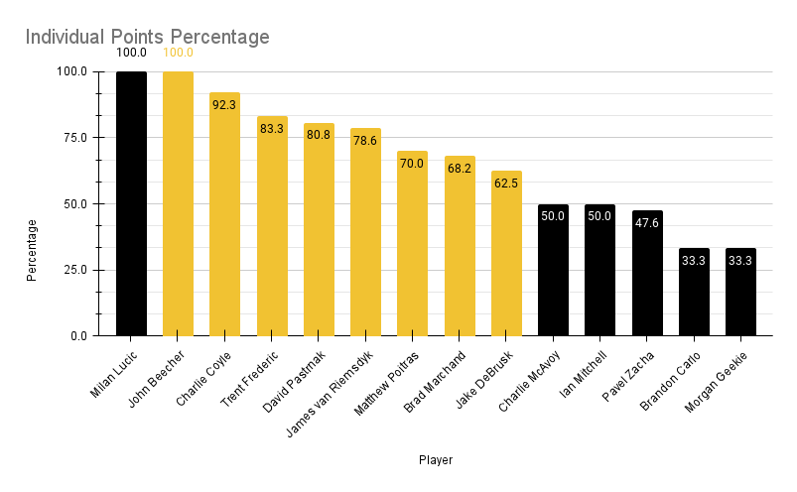
Task: Click the chart title Individual Points Percentage
Action: coord(147,37)
